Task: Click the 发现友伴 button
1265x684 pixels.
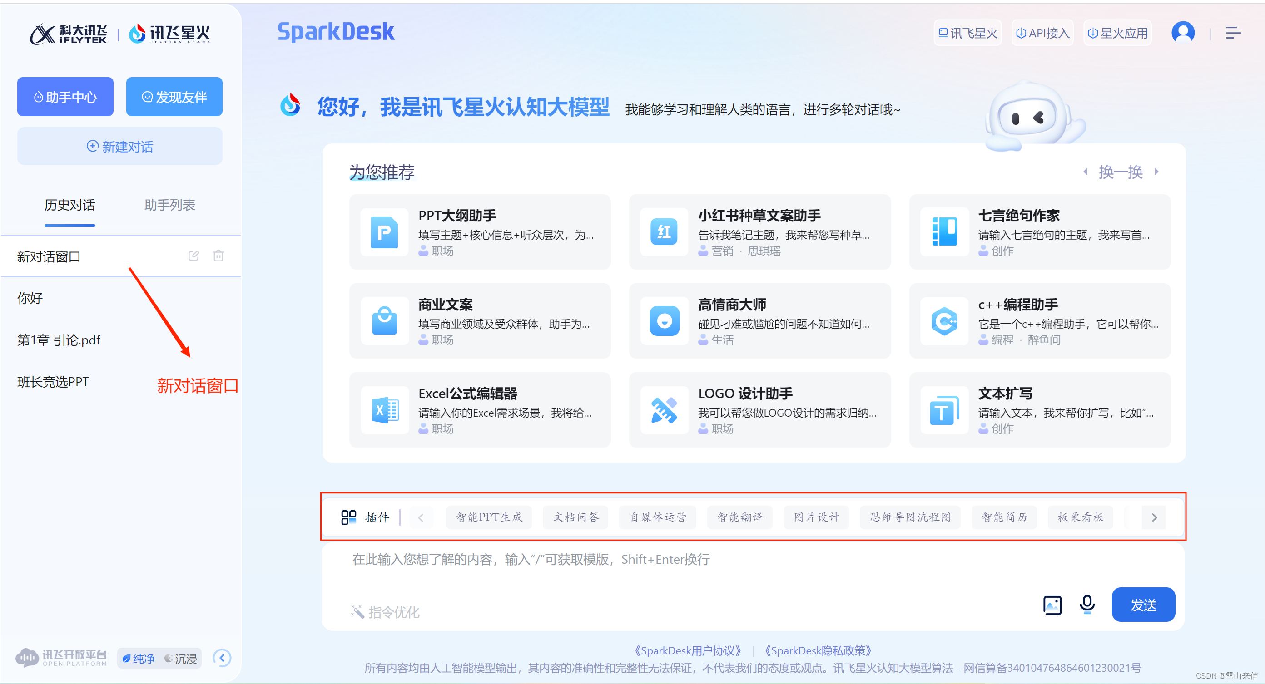Action: click(x=174, y=97)
